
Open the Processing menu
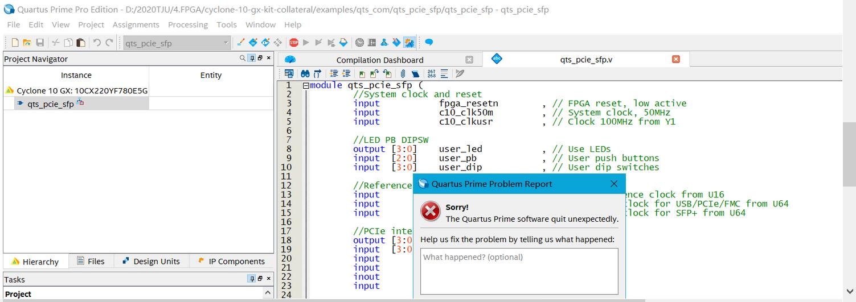click(x=188, y=24)
